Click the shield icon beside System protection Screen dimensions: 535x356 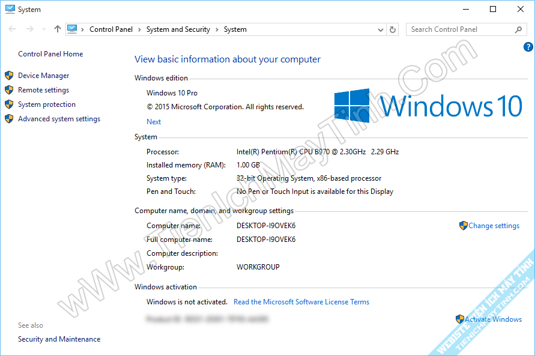pyautogui.click(x=9, y=104)
